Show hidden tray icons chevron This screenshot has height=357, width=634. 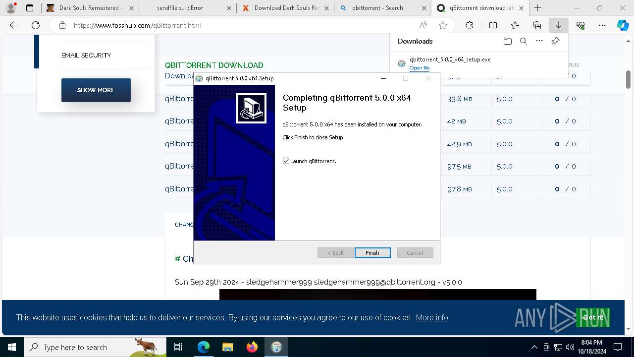[x=534, y=347]
